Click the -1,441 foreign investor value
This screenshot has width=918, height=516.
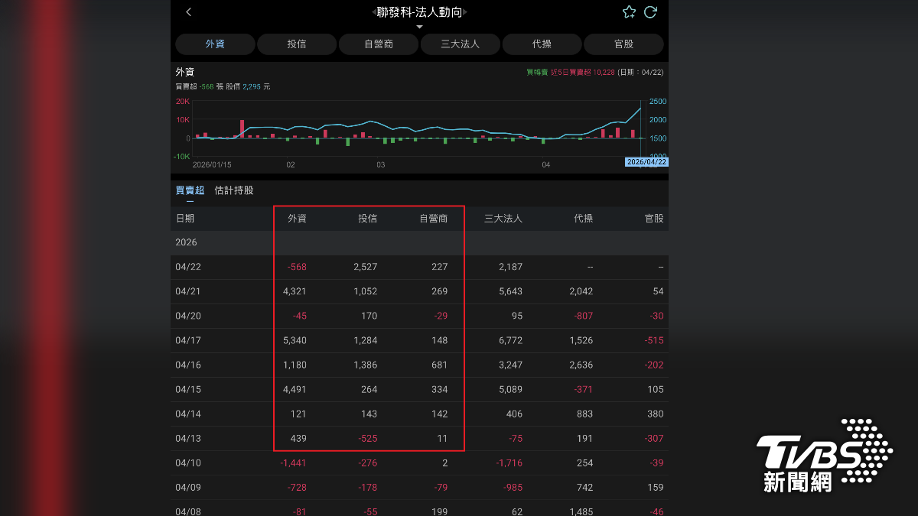click(293, 462)
